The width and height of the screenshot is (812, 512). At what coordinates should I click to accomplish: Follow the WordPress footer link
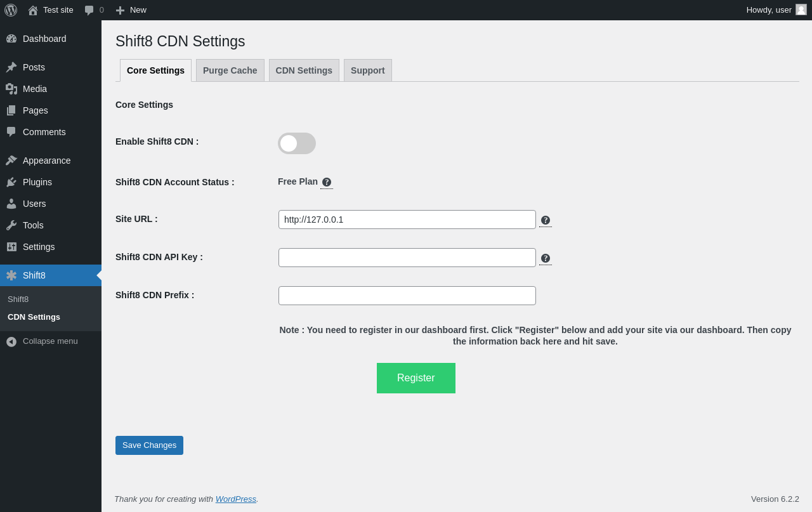pyautogui.click(x=235, y=499)
